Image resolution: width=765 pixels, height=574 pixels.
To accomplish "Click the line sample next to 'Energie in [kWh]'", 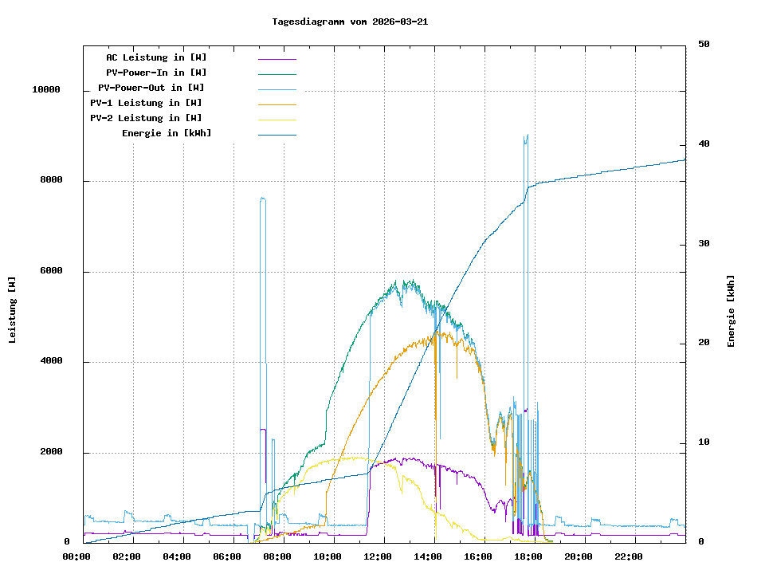I will [277, 134].
